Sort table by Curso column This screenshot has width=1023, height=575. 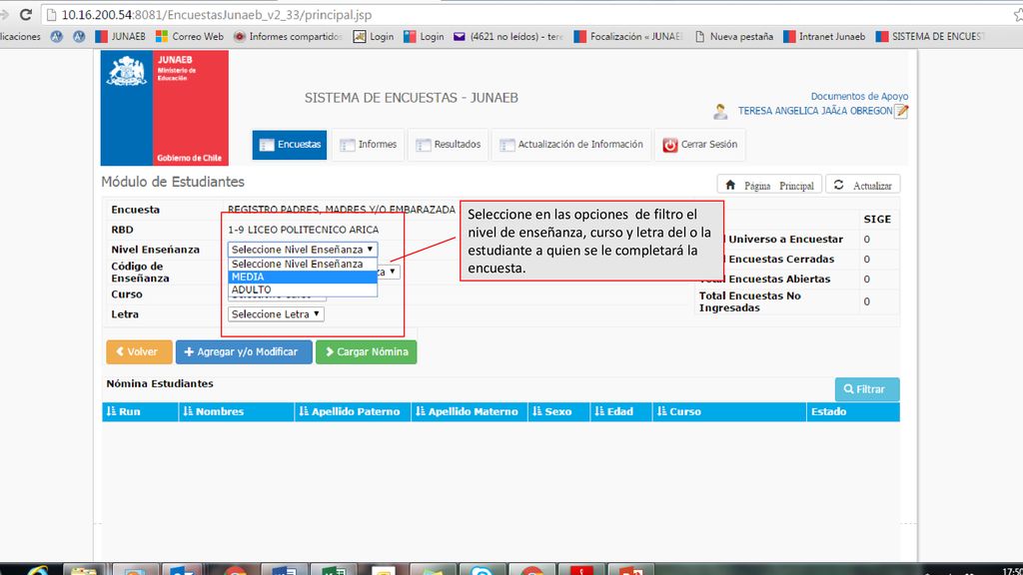[729, 411]
